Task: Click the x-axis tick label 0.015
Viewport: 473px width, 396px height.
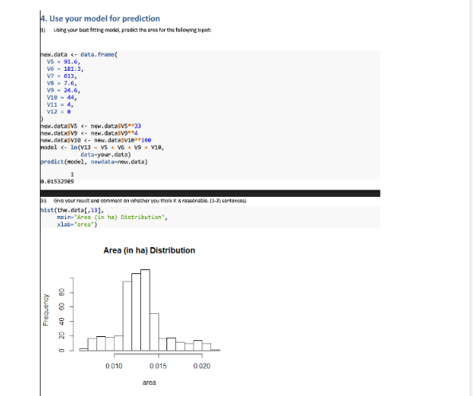Action: (x=158, y=366)
